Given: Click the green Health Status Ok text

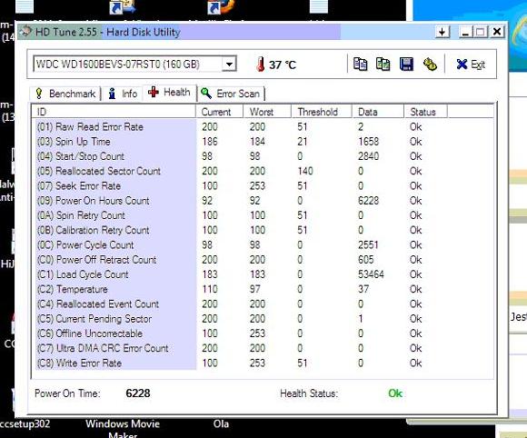Looking at the screenshot, I should 395,393.
